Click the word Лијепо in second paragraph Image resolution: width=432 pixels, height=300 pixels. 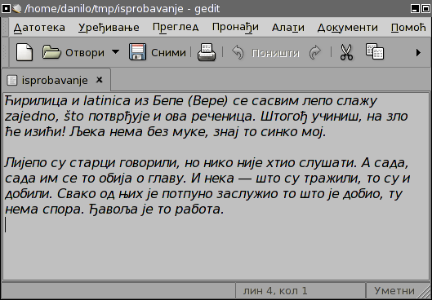(25, 163)
